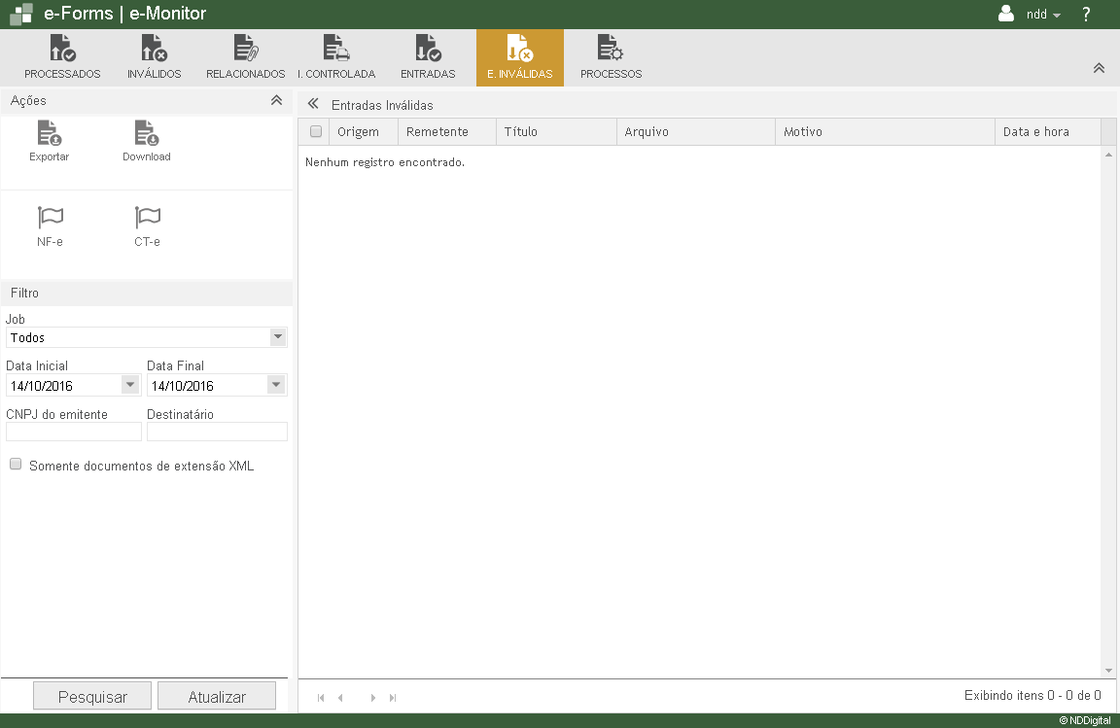
Task: Click the Download action icon
Action: point(146,133)
